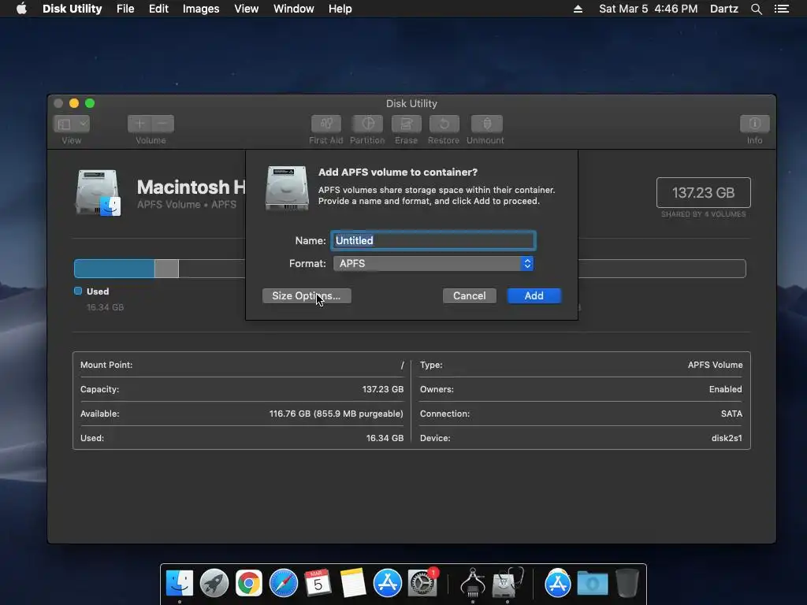Select the Erase toolbar icon

click(x=406, y=124)
